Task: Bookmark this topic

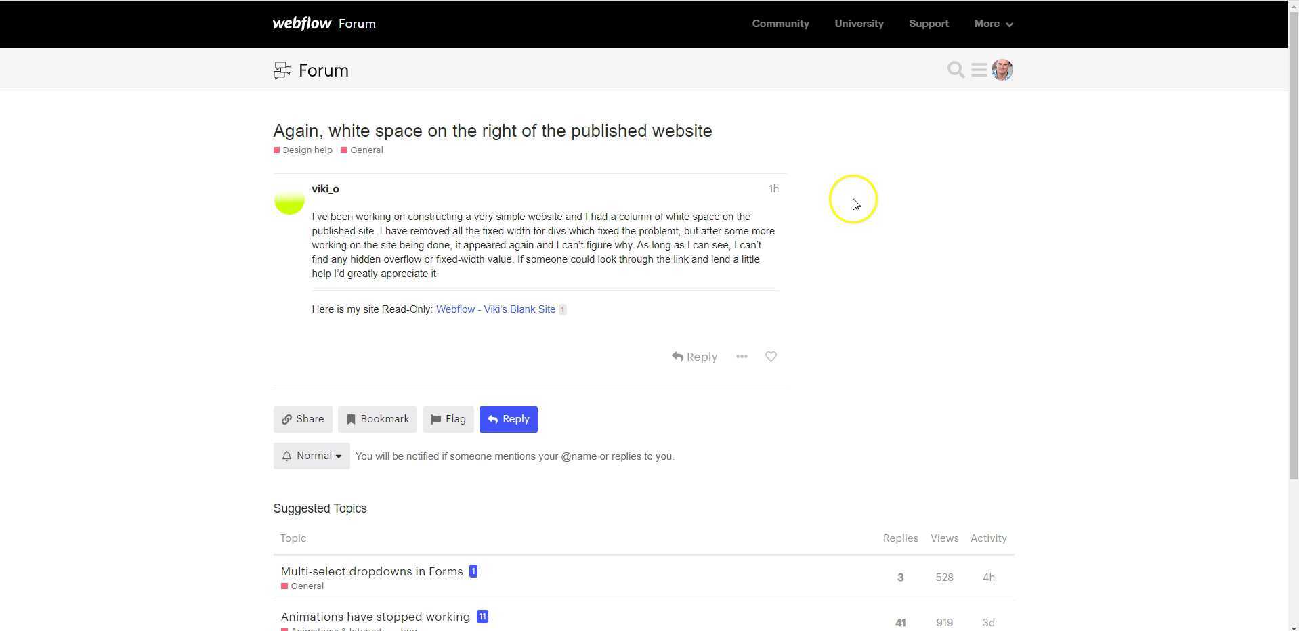Action: click(377, 419)
